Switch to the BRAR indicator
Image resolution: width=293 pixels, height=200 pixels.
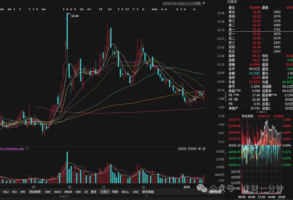tap(68, 192)
